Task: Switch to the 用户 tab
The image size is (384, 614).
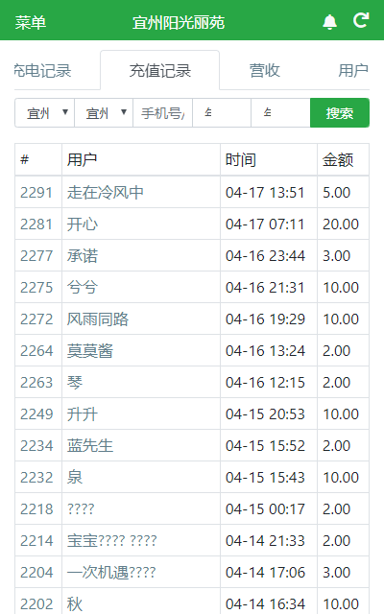Action: [353, 71]
